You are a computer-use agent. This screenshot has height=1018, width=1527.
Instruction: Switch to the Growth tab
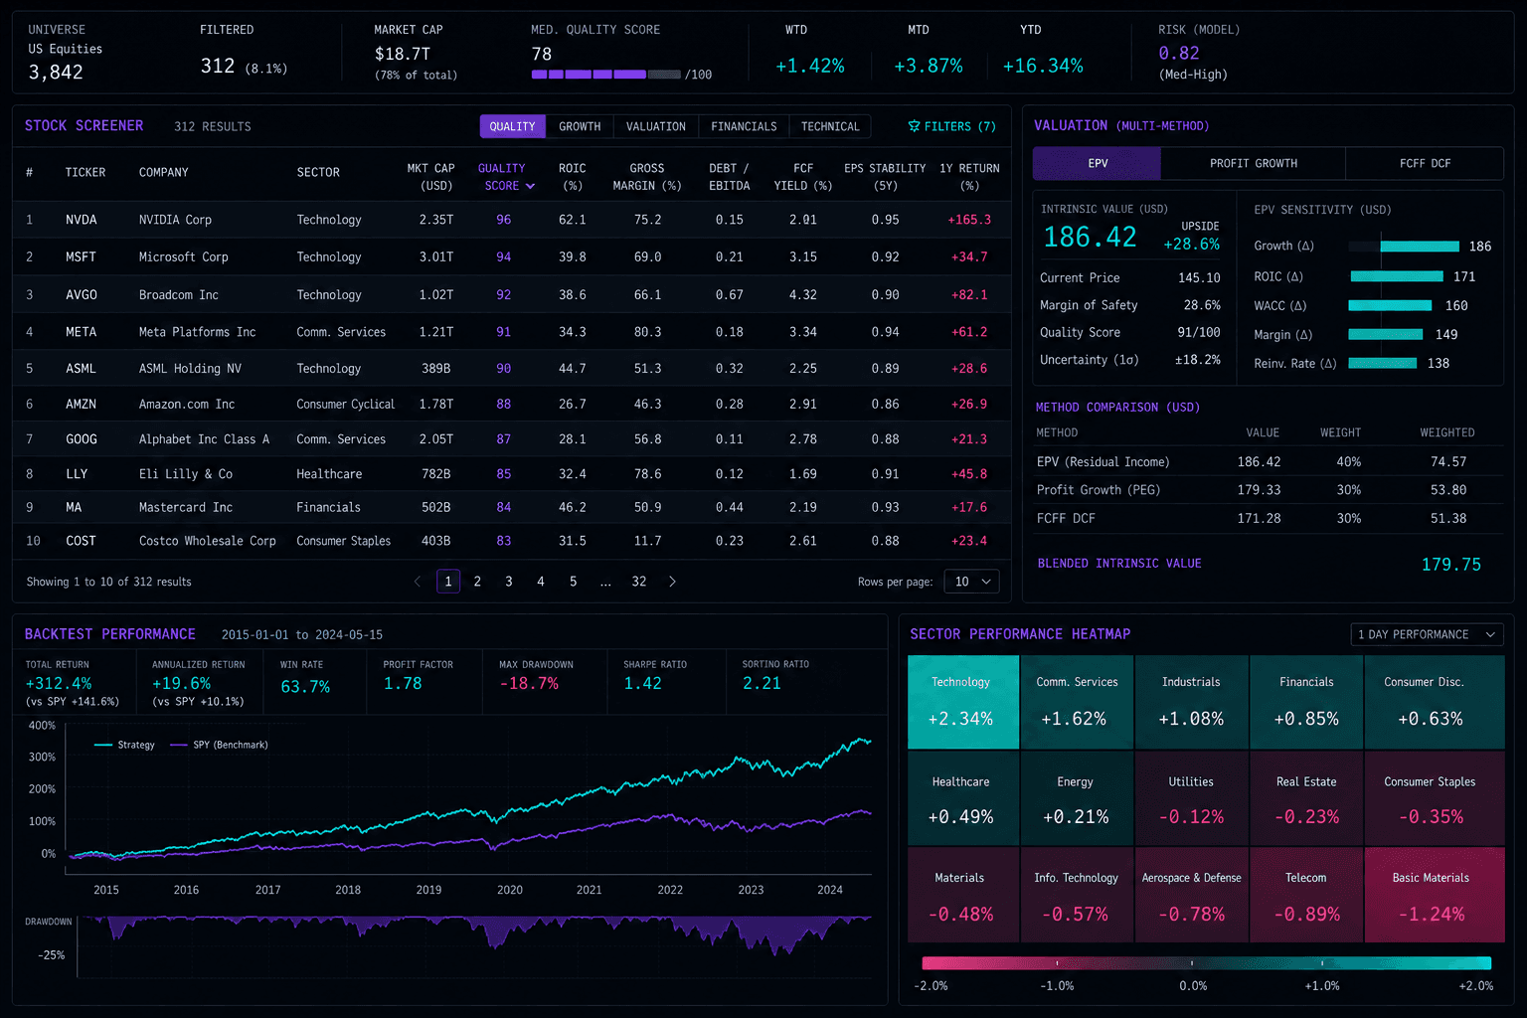pyautogui.click(x=580, y=126)
